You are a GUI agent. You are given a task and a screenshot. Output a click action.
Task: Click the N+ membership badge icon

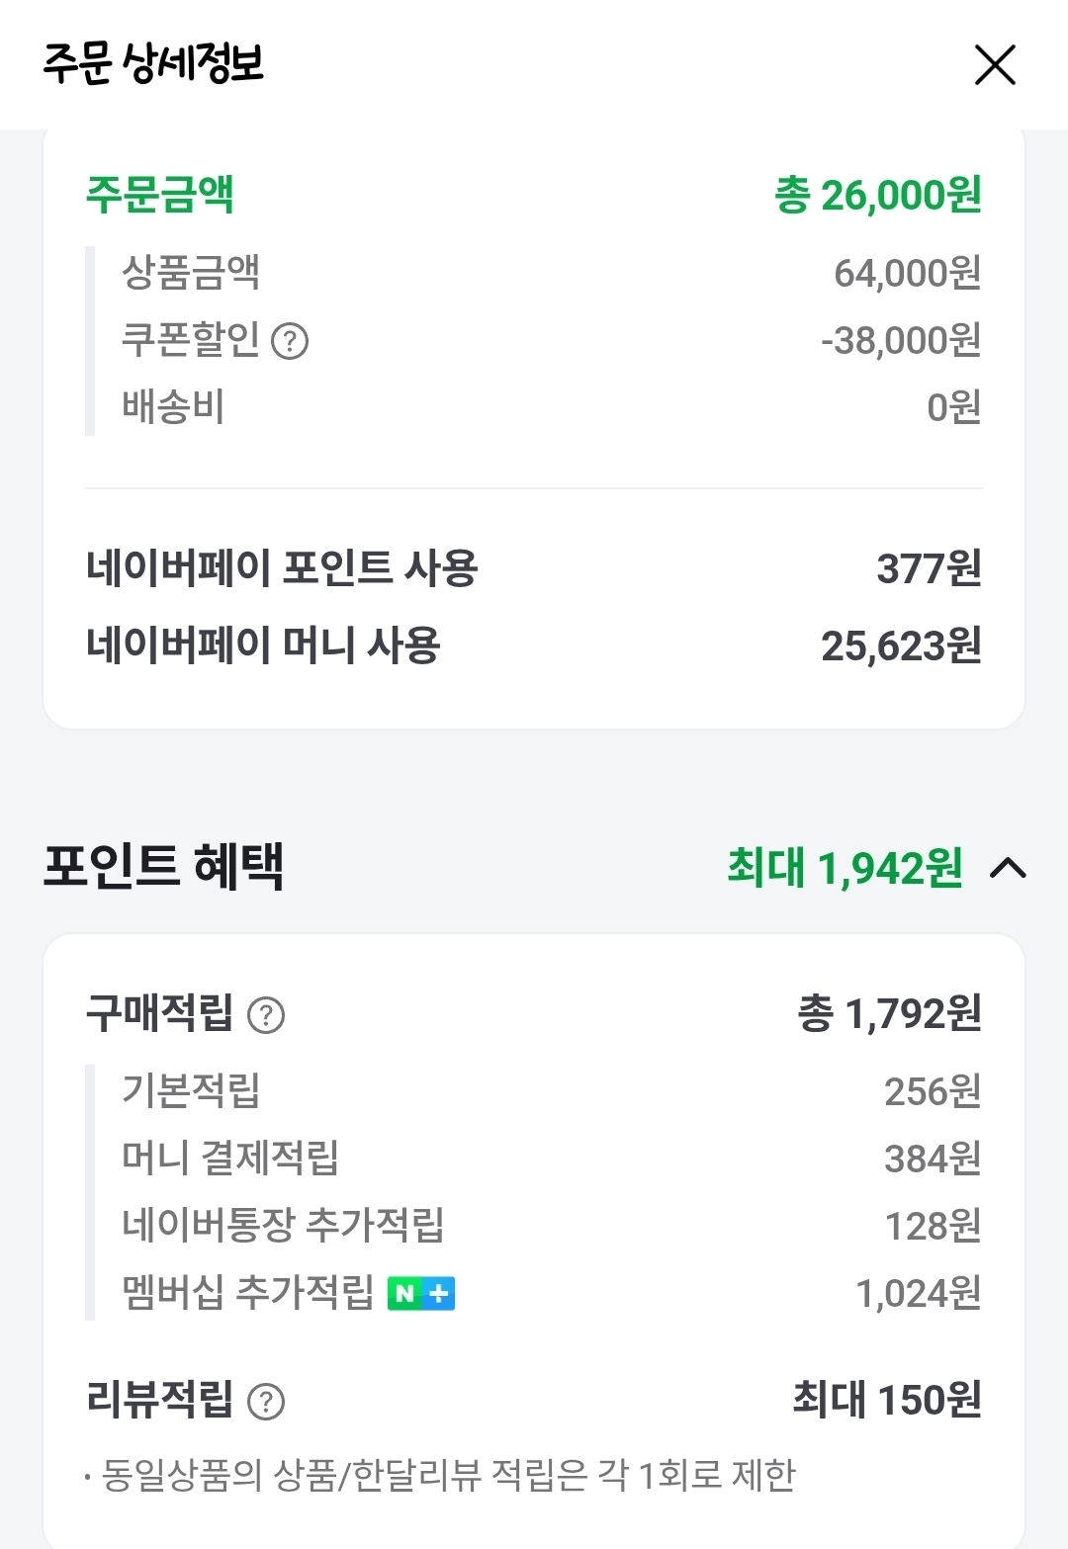pyautogui.click(x=421, y=1293)
